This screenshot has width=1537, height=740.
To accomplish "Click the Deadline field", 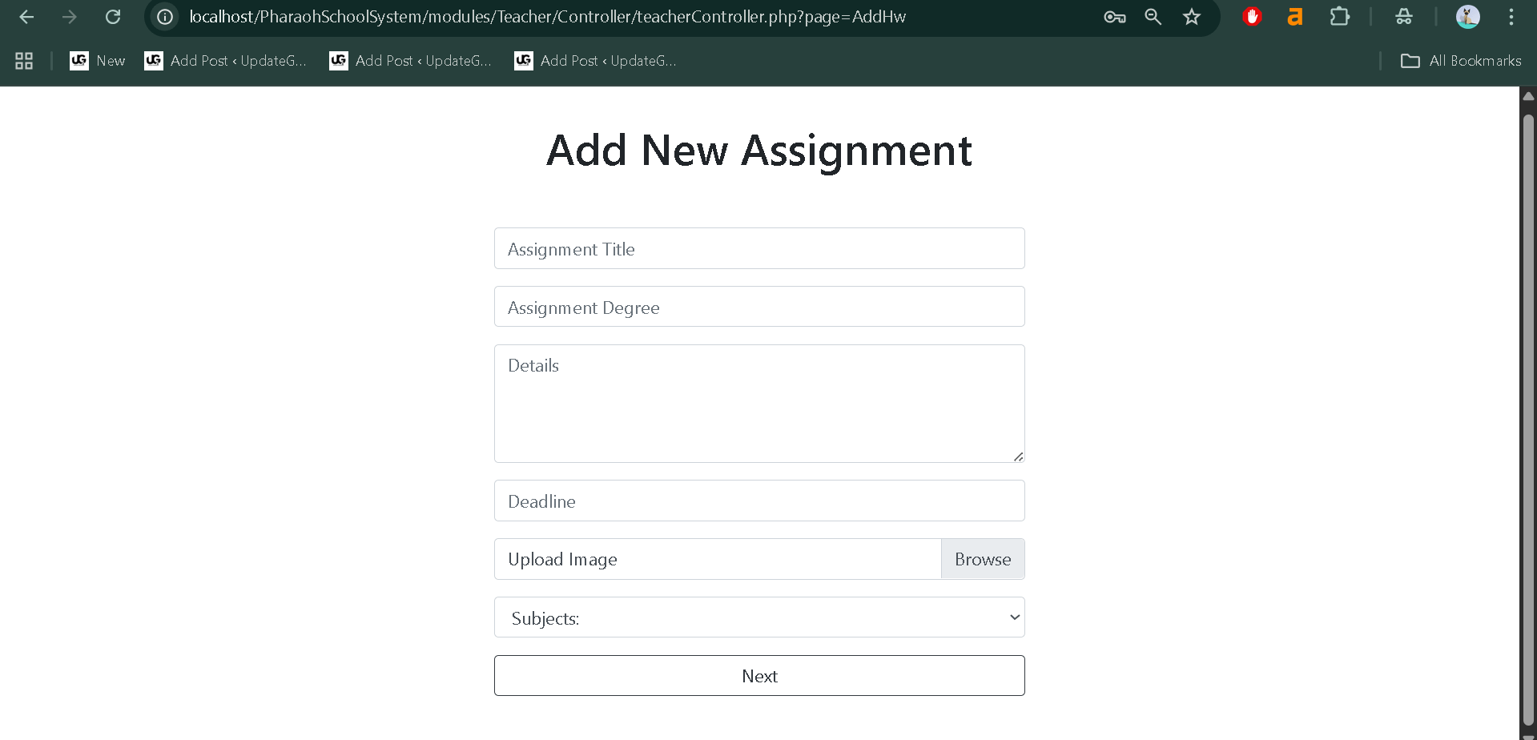I will (758, 500).
